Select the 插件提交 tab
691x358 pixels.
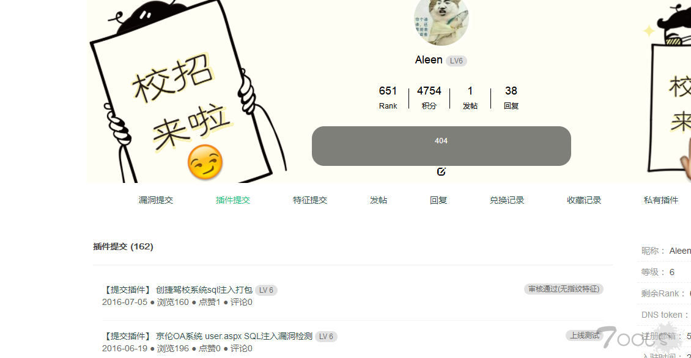point(233,200)
